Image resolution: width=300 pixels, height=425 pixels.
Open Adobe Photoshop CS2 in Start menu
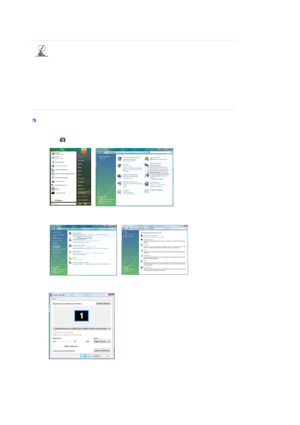point(59,185)
